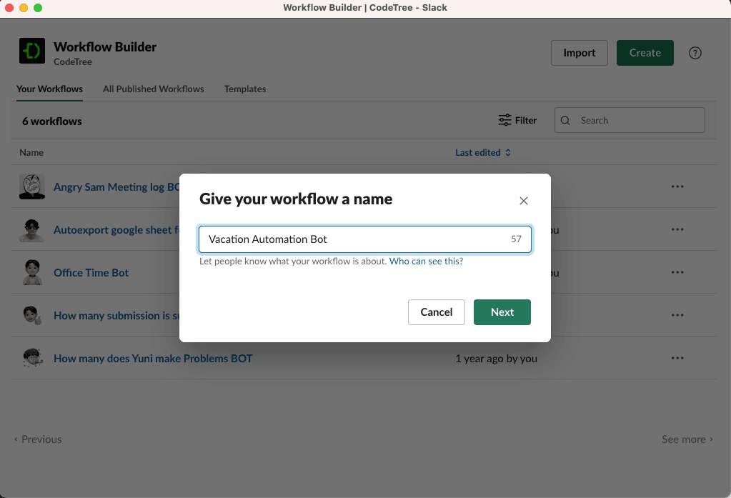The height and width of the screenshot is (498, 731).
Task: Go to Previous page of workflows
Action: [37, 439]
